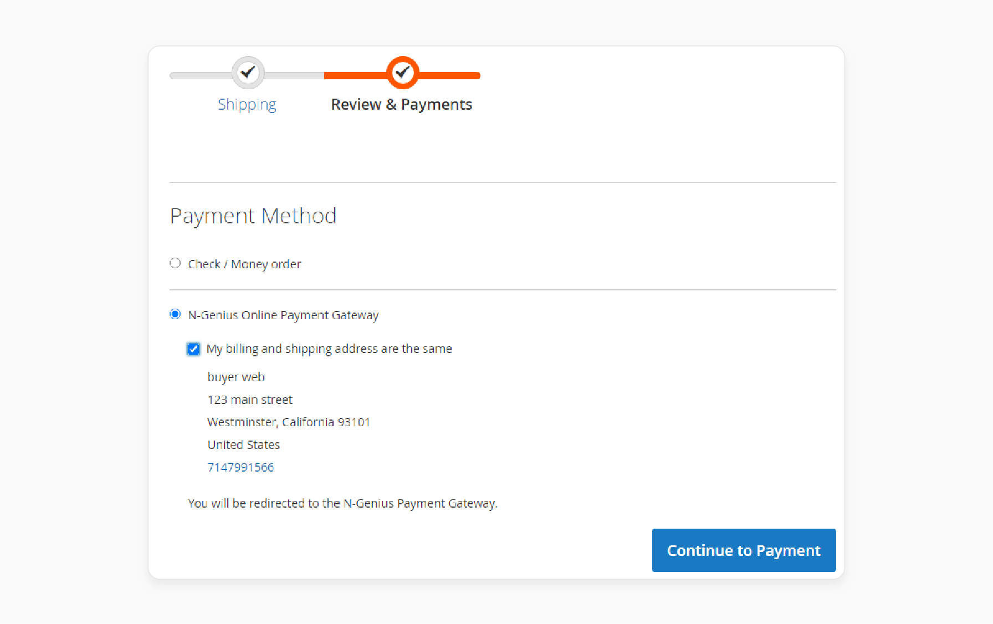Click the 'United States' country text
This screenshot has height=624, width=993.
[x=244, y=444]
